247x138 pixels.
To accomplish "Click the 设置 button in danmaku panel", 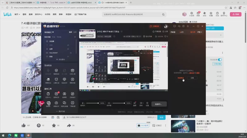I will 192,78.
